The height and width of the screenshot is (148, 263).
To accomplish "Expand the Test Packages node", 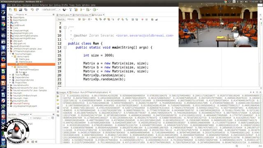I will tap(10, 75).
